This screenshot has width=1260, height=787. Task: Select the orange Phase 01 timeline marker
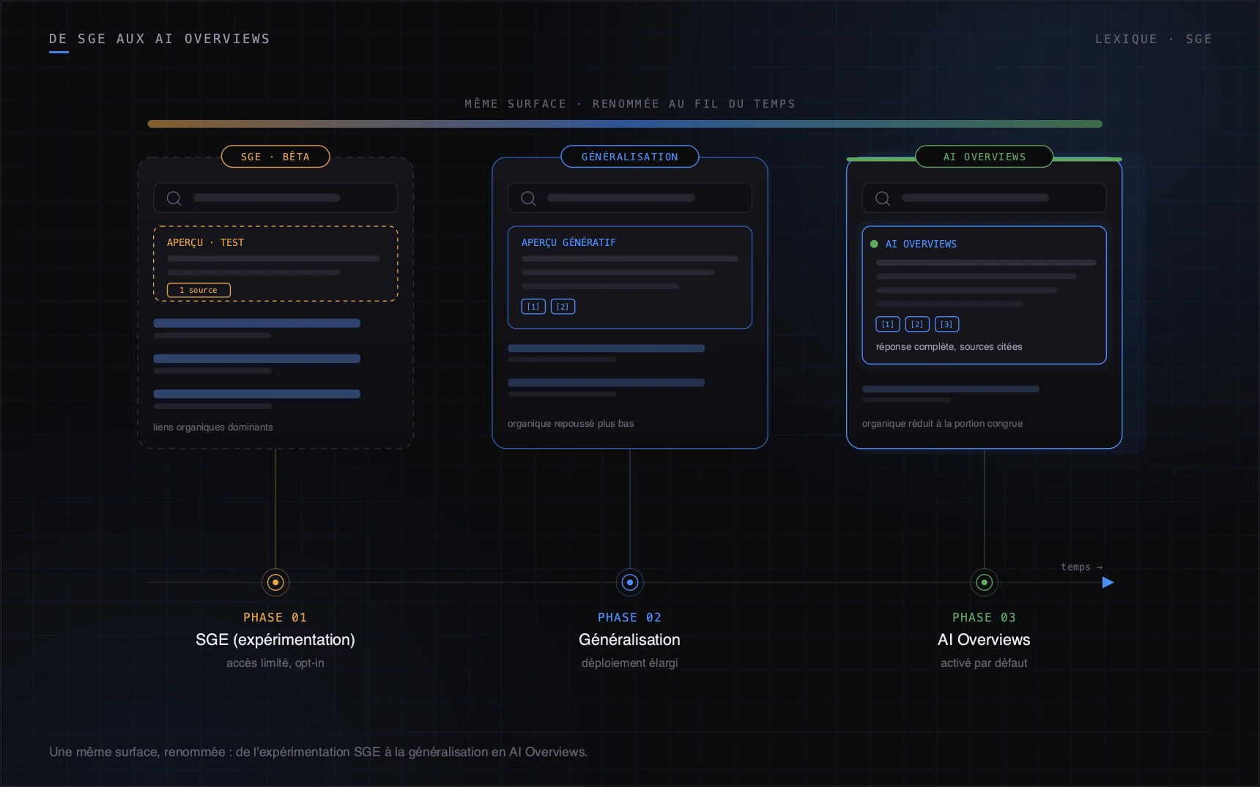(x=275, y=583)
